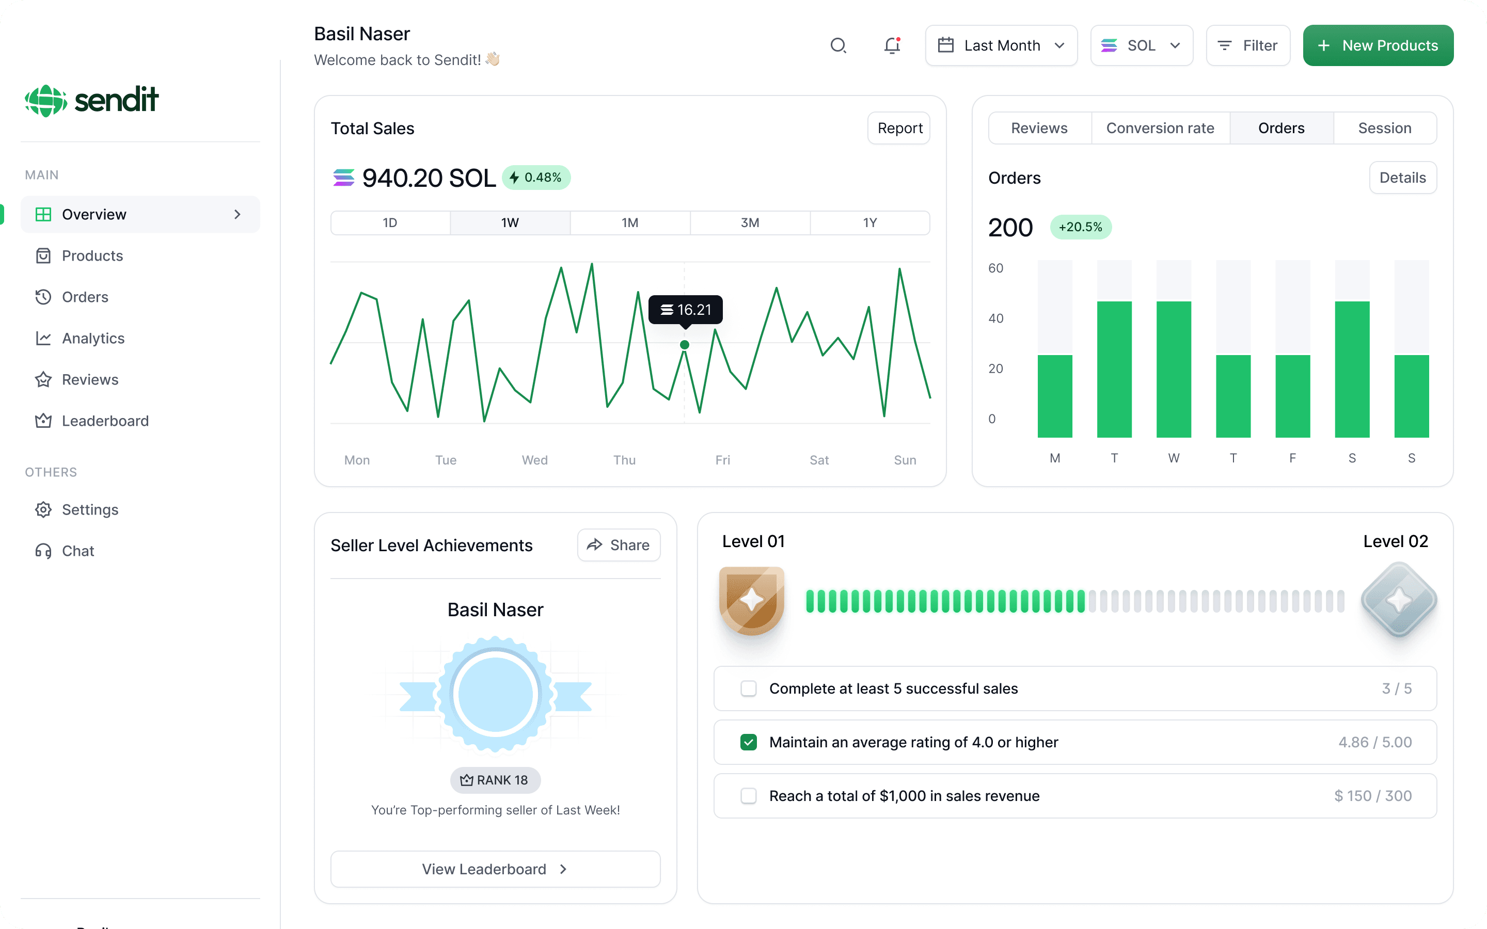Open Leaderboard crown icon in sidebar
Screen dimensions: 1487x929
point(43,421)
